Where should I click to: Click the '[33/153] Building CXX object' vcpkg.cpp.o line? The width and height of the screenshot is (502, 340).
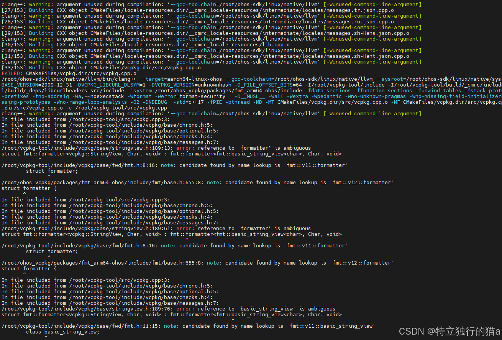click(101, 68)
